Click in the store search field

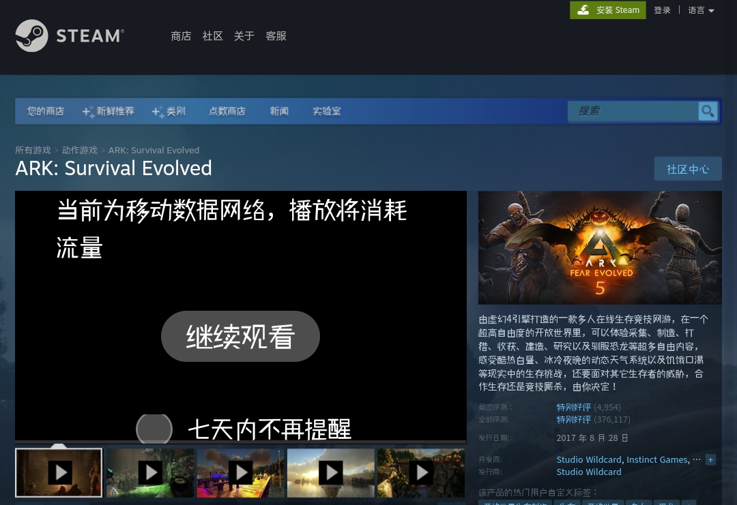click(x=631, y=111)
